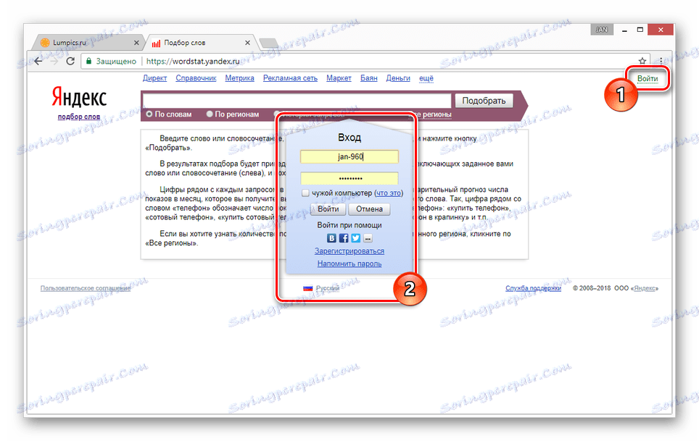699x441 pixels.
Task: Click the Яндекс footer link
Action: point(645,288)
